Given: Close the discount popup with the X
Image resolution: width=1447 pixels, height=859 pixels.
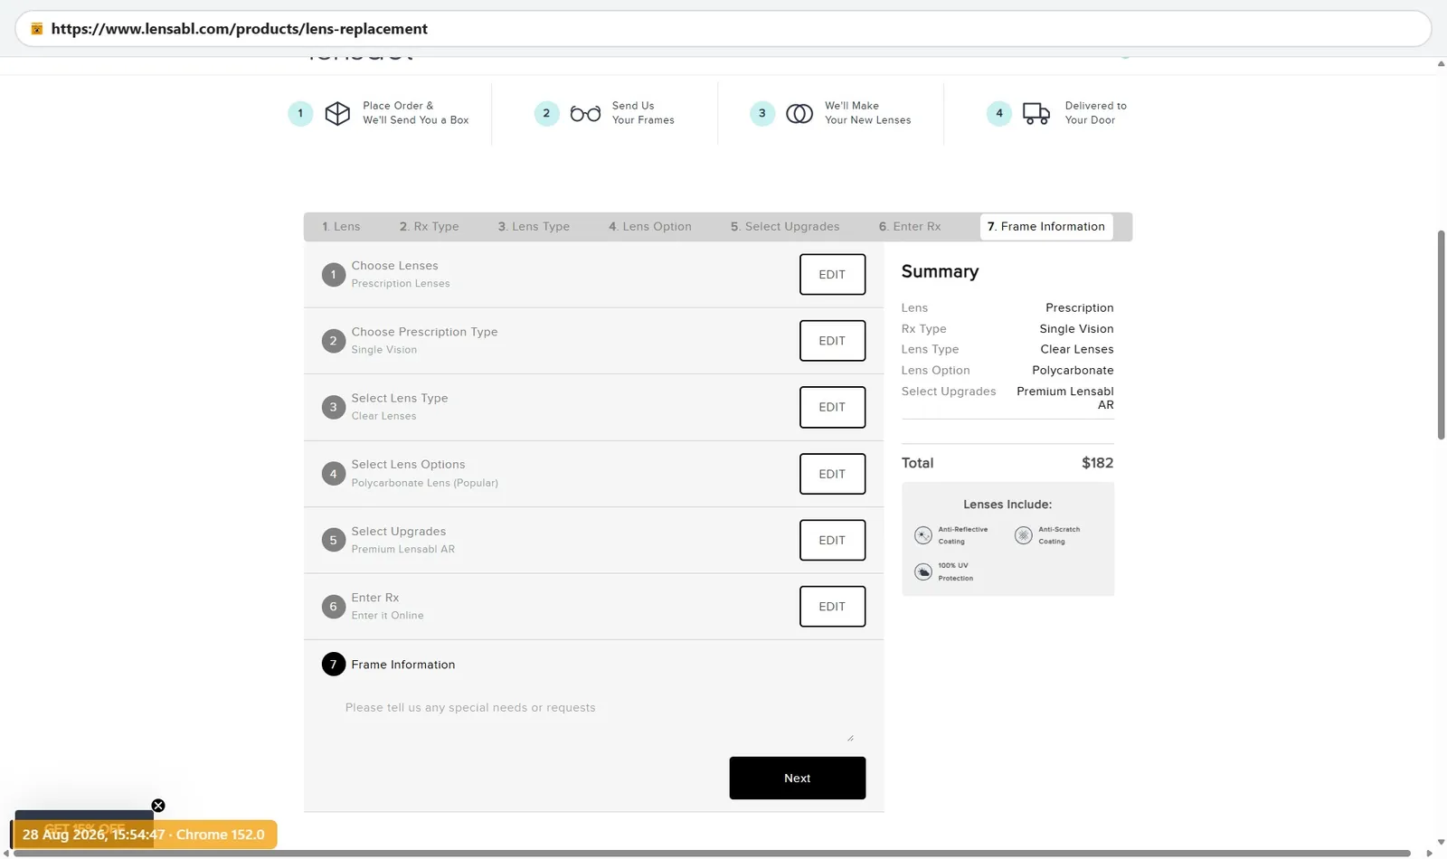Looking at the screenshot, I should (158, 806).
